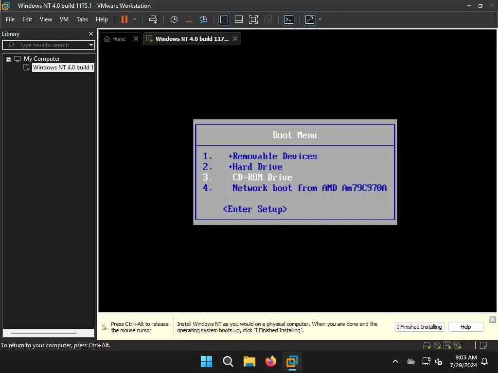This screenshot has width=498, height=373.
Task: Open the Help menu
Action: point(102,19)
